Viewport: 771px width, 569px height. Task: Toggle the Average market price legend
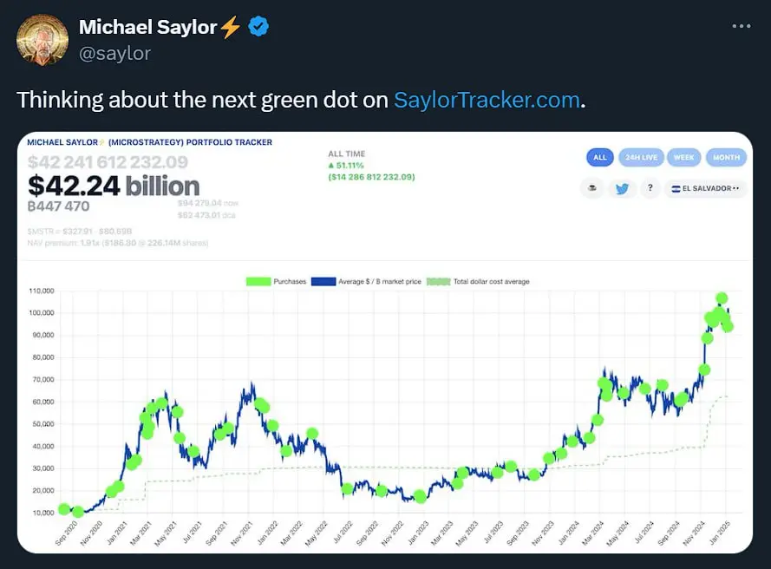366,281
